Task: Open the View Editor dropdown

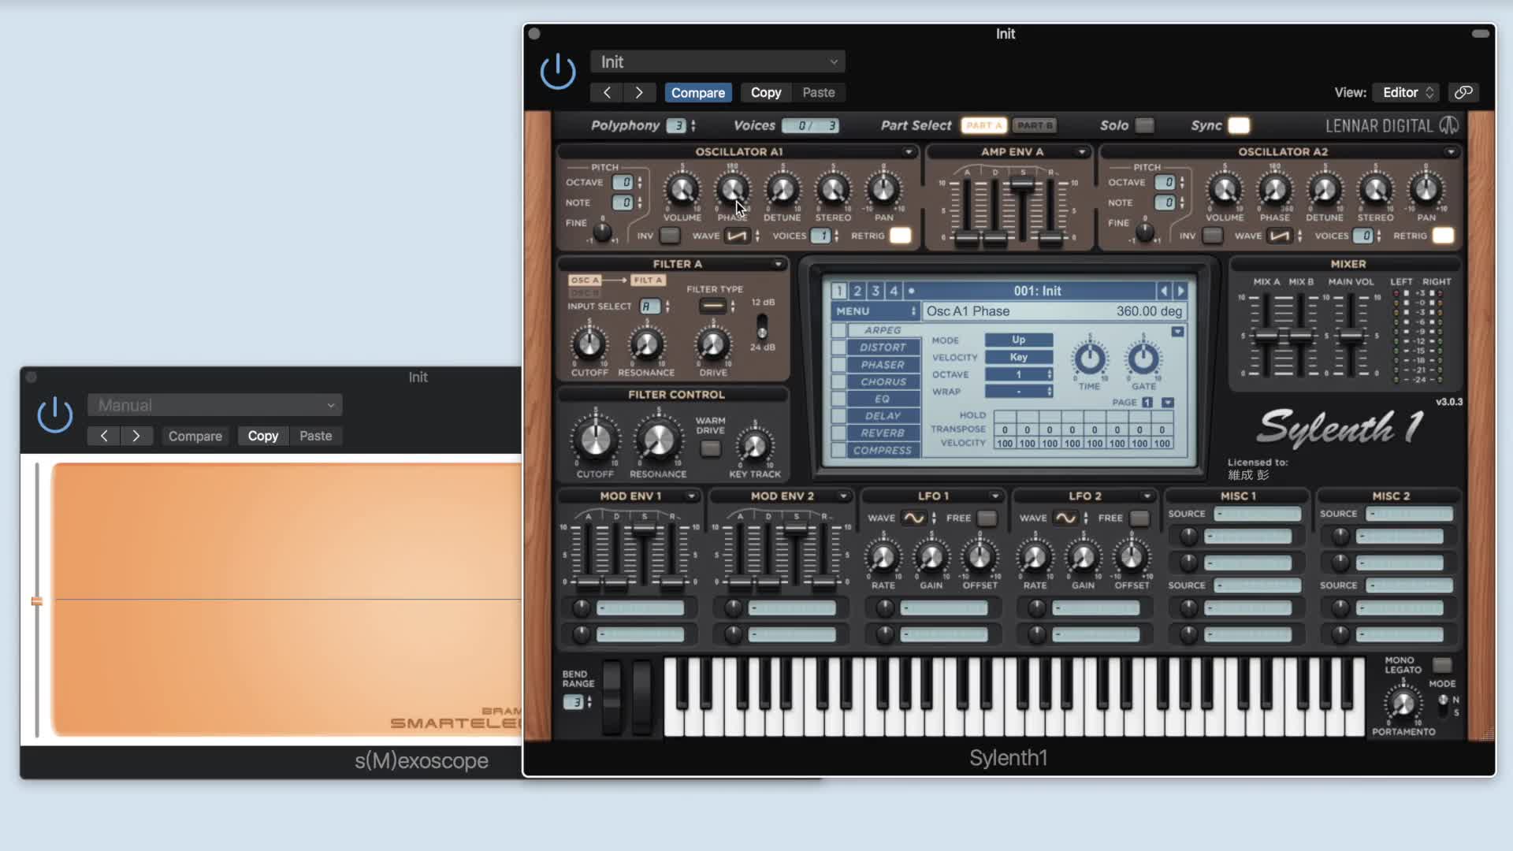Action: (x=1407, y=92)
